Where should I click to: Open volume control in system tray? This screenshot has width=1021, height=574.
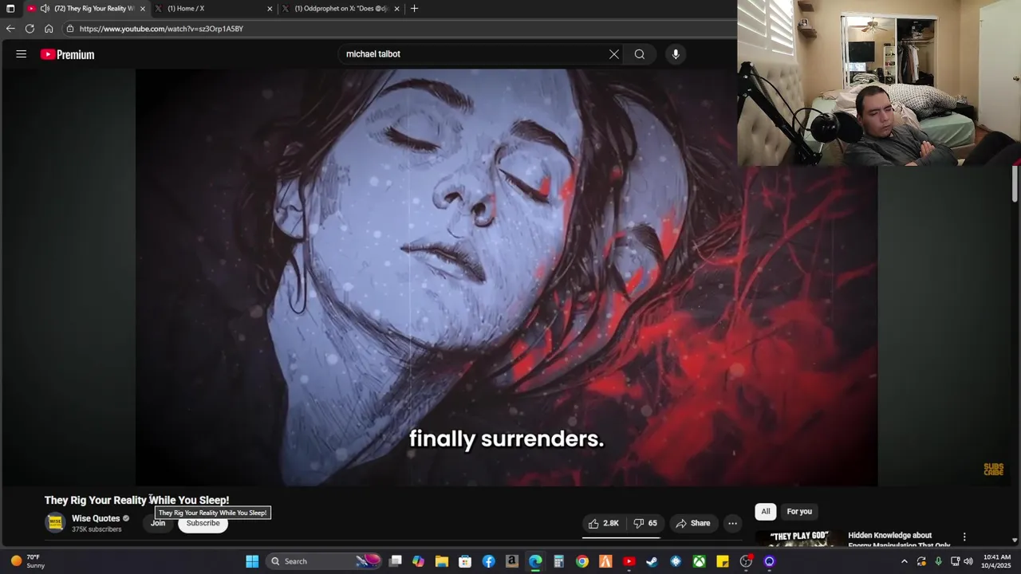(x=968, y=561)
